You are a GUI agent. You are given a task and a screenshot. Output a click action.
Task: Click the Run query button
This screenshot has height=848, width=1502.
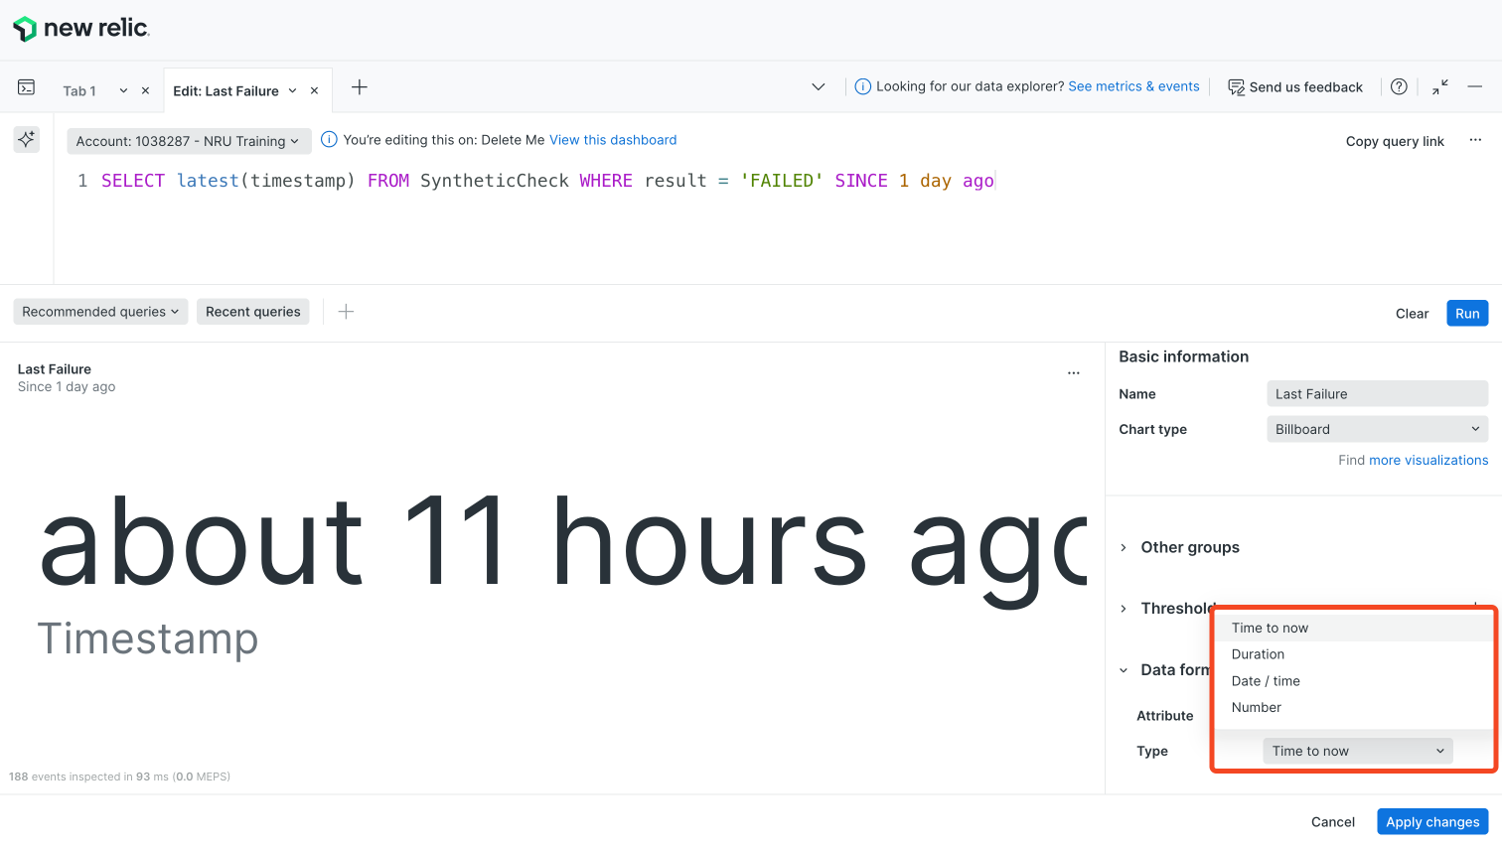pyautogui.click(x=1467, y=313)
